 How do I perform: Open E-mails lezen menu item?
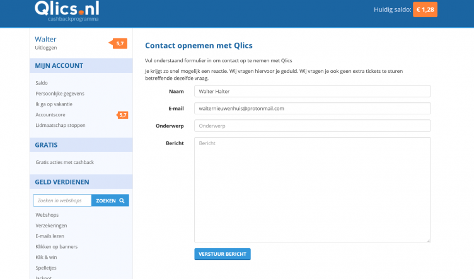[x=50, y=236]
